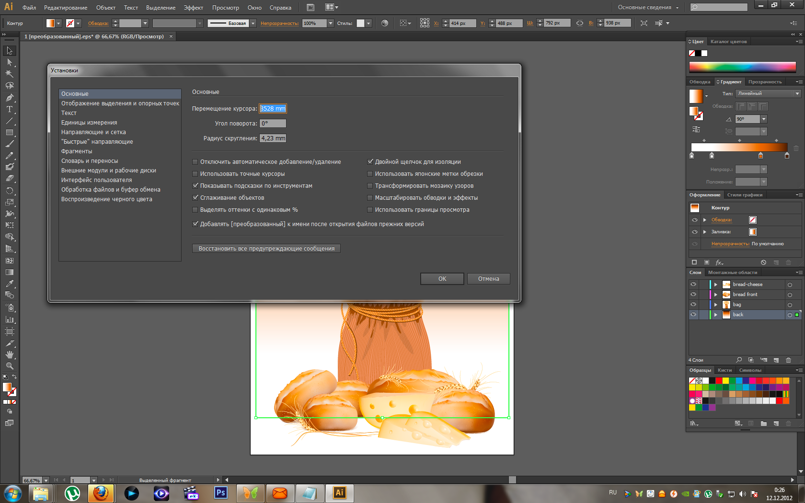Open the 'Эффект' menu
The height and width of the screenshot is (503, 805).
coord(193,8)
